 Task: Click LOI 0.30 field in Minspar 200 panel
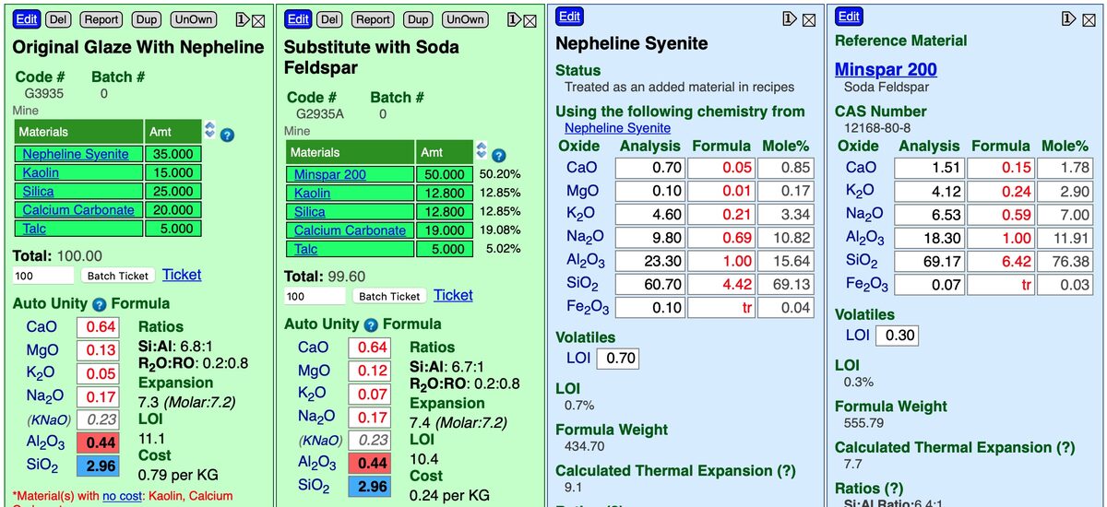click(896, 336)
